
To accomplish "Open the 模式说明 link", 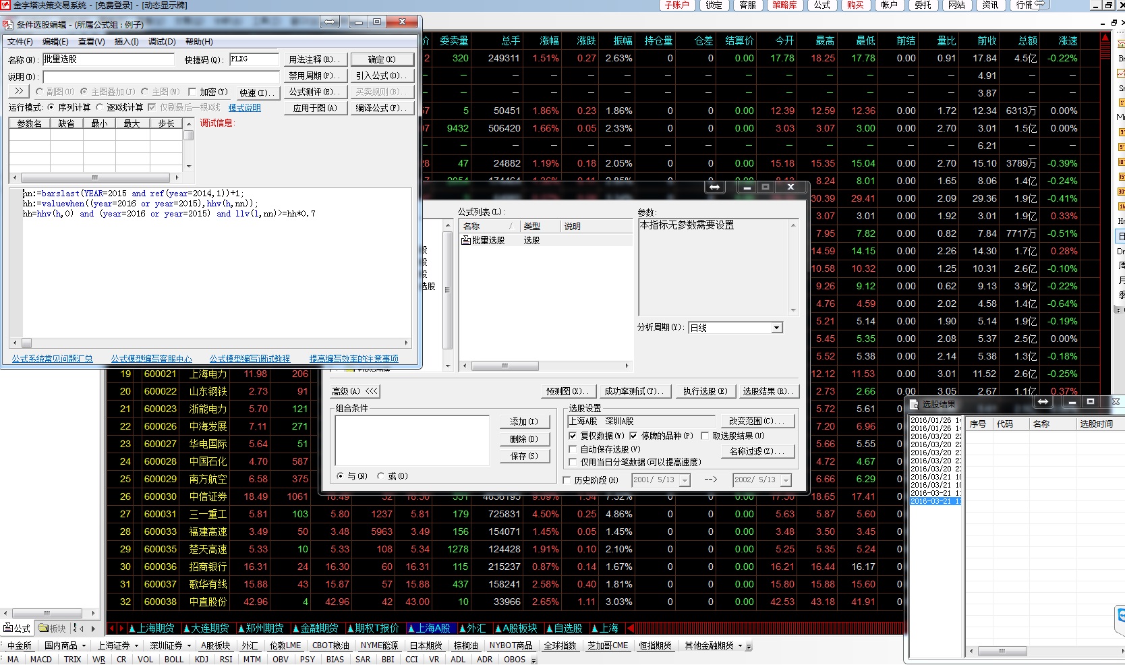I will coord(244,108).
